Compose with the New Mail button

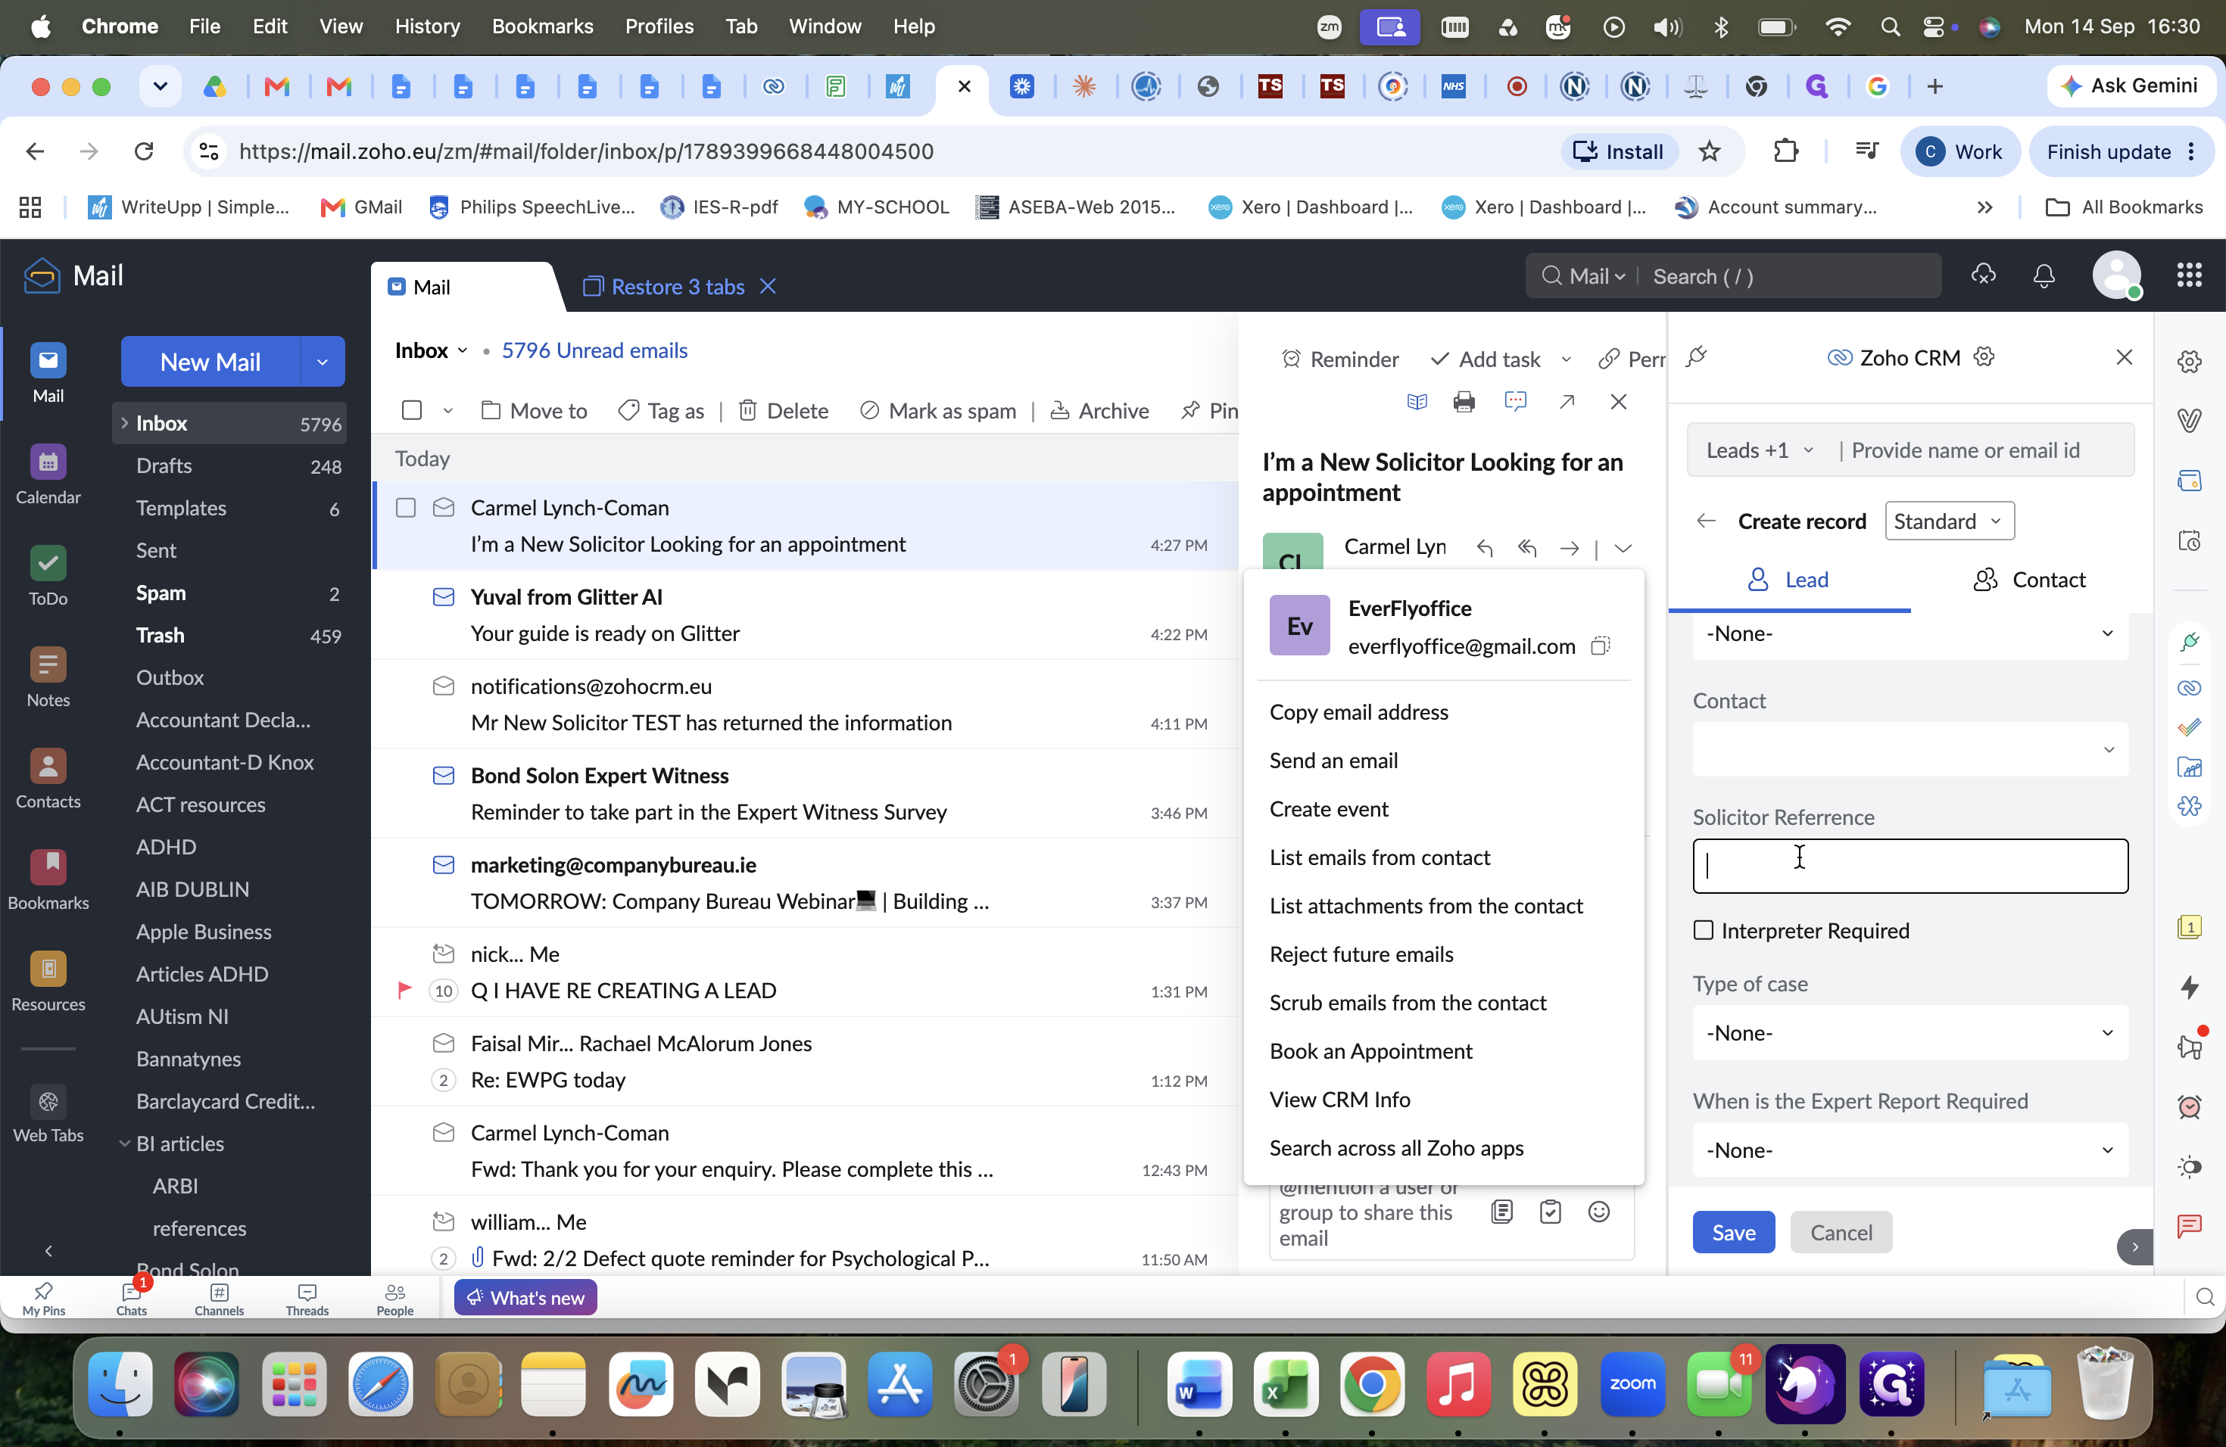pyautogui.click(x=210, y=362)
